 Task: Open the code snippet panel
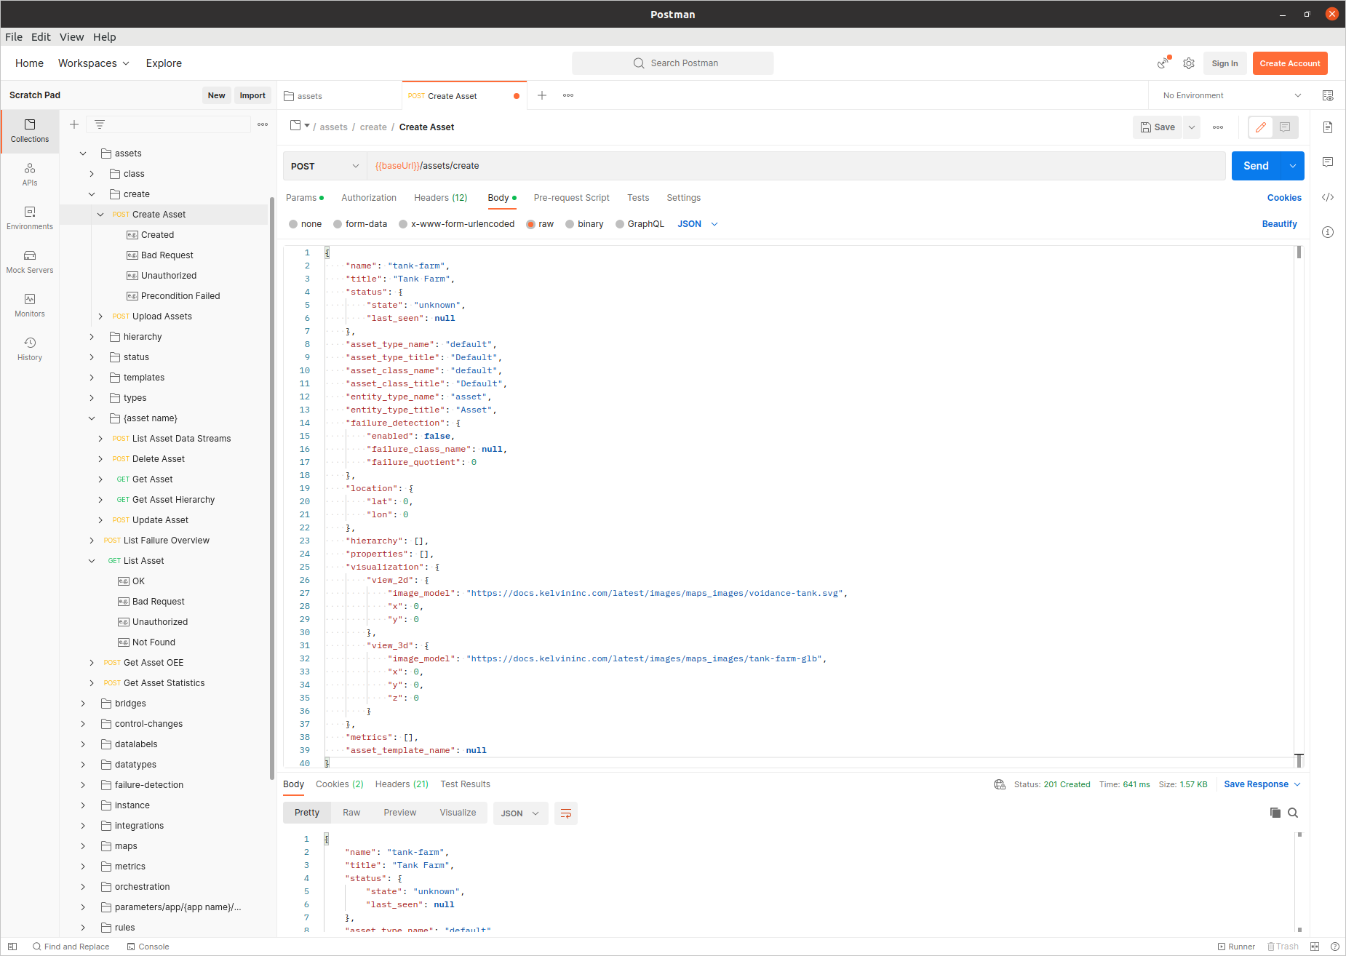(x=1328, y=197)
